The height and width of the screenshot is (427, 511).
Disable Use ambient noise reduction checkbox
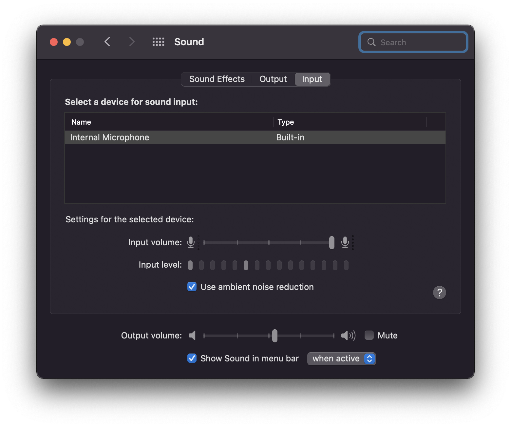(x=192, y=287)
